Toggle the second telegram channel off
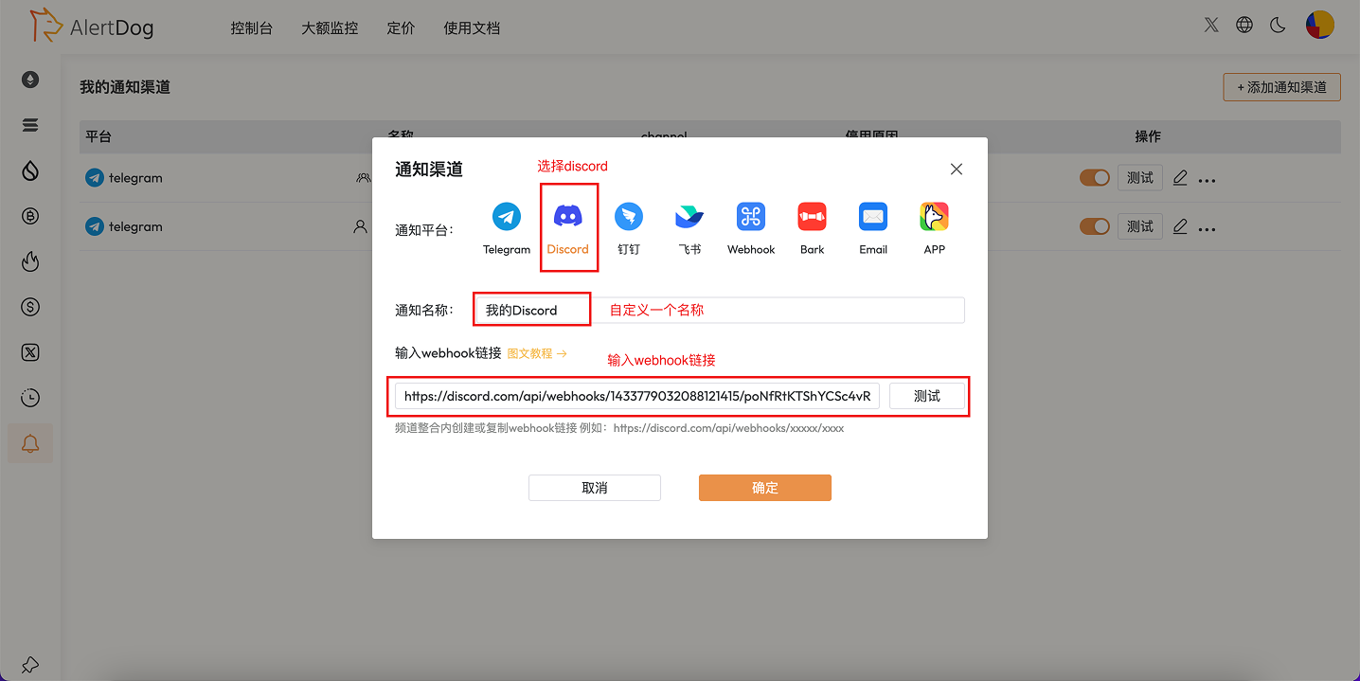This screenshot has height=681, width=1360. pos(1094,226)
